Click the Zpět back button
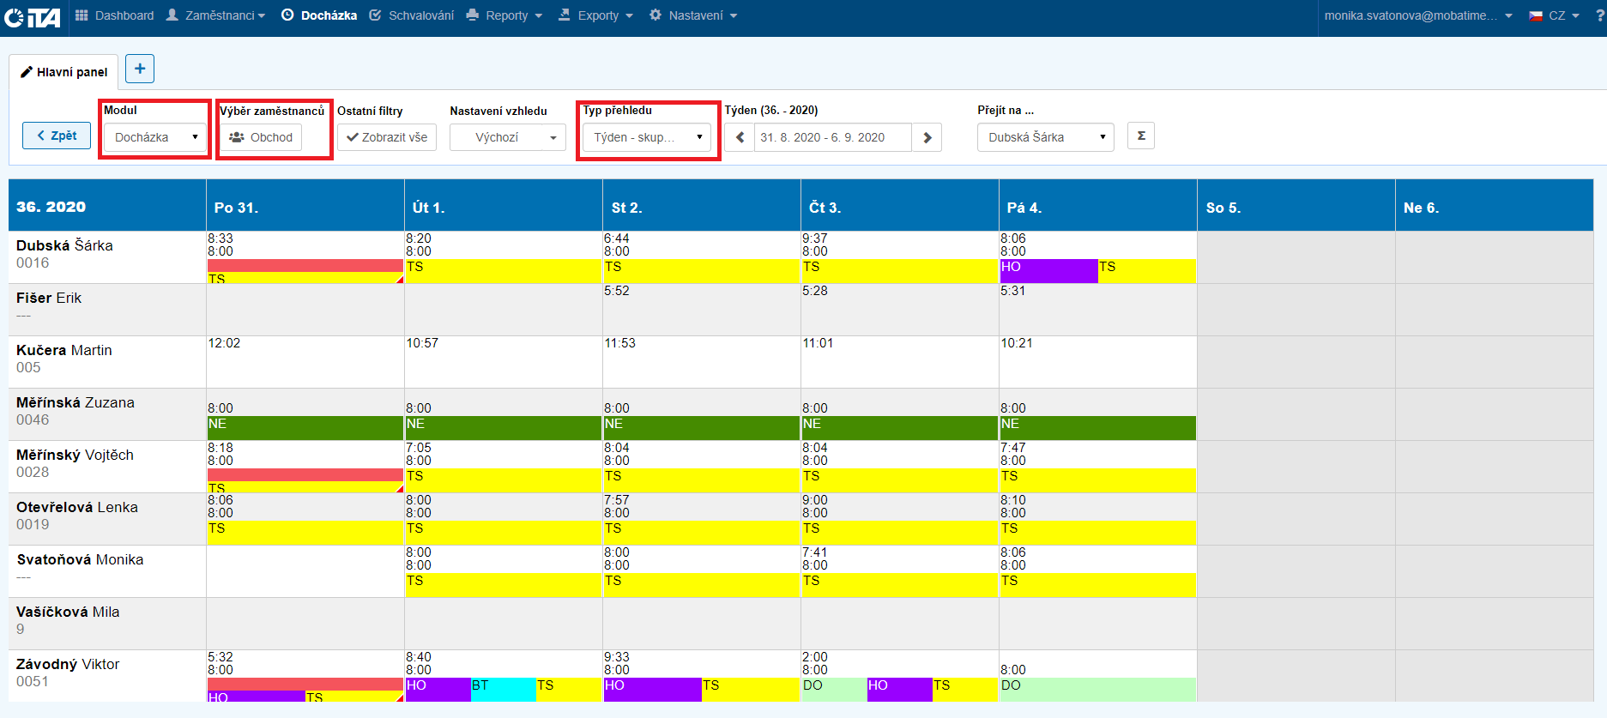The width and height of the screenshot is (1607, 718). pyautogui.click(x=57, y=136)
